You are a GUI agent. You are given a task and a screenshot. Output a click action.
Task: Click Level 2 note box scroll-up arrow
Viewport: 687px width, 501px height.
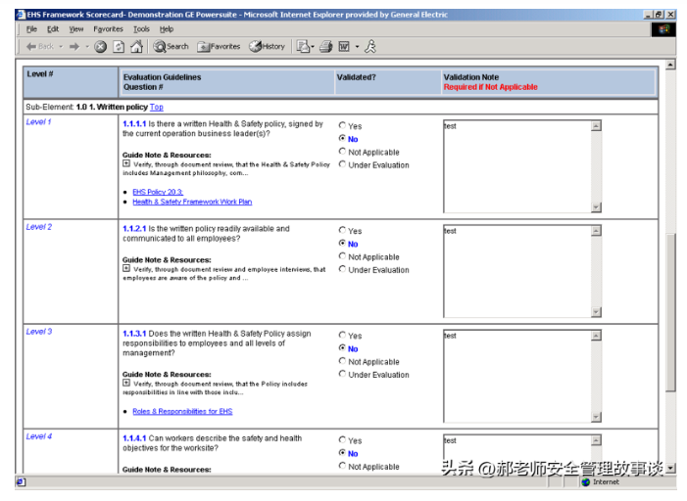596,231
